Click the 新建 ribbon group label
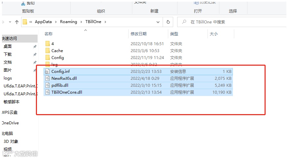The width and height of the screenshot is (287, 159). pyautogui.click(x=154, y=11)
